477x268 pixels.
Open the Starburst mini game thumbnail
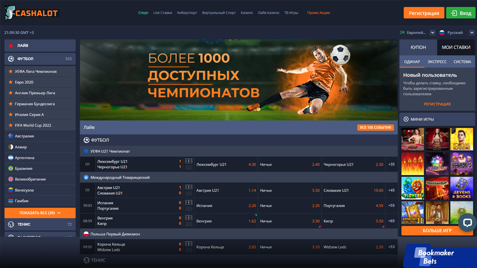pos(437,164)
